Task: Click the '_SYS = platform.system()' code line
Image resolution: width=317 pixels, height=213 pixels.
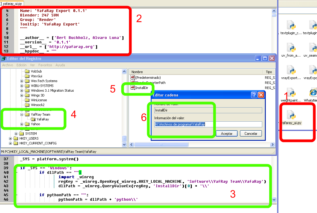Action: tap(49, 159)
